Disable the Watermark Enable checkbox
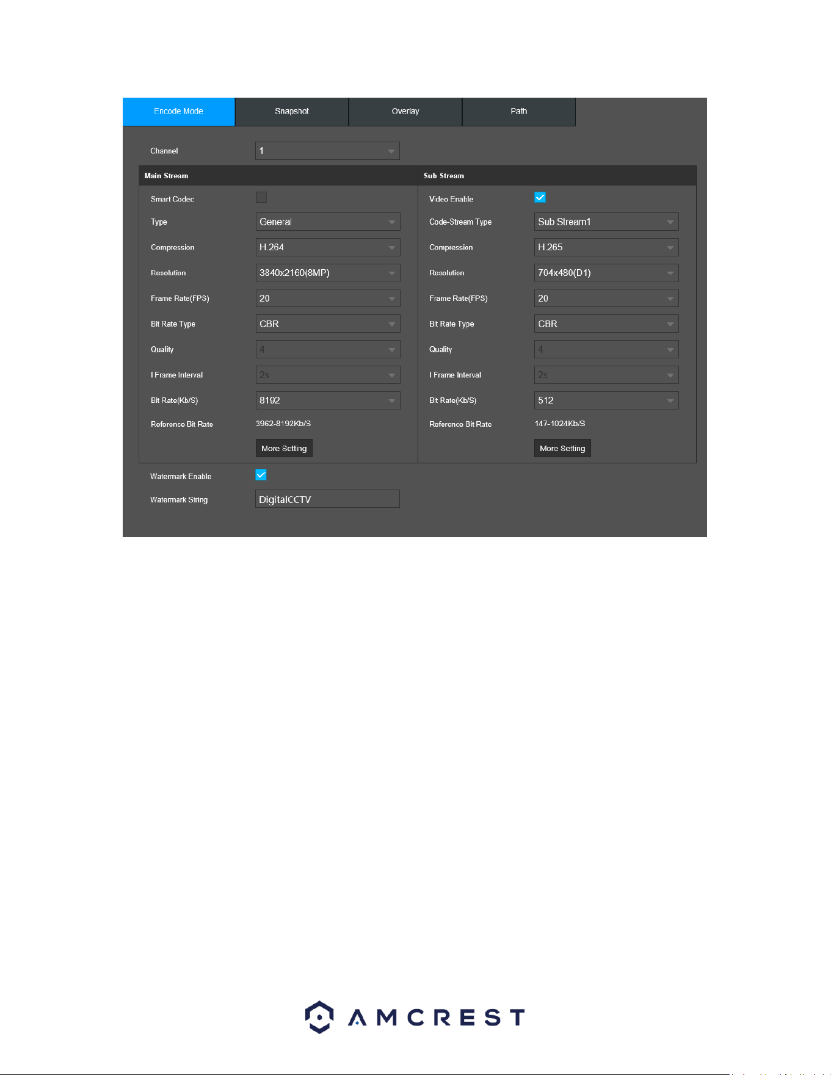Image resolution: width=831 pixels, height=1075 pixels. pyautogui.click(x=261, y=475)
